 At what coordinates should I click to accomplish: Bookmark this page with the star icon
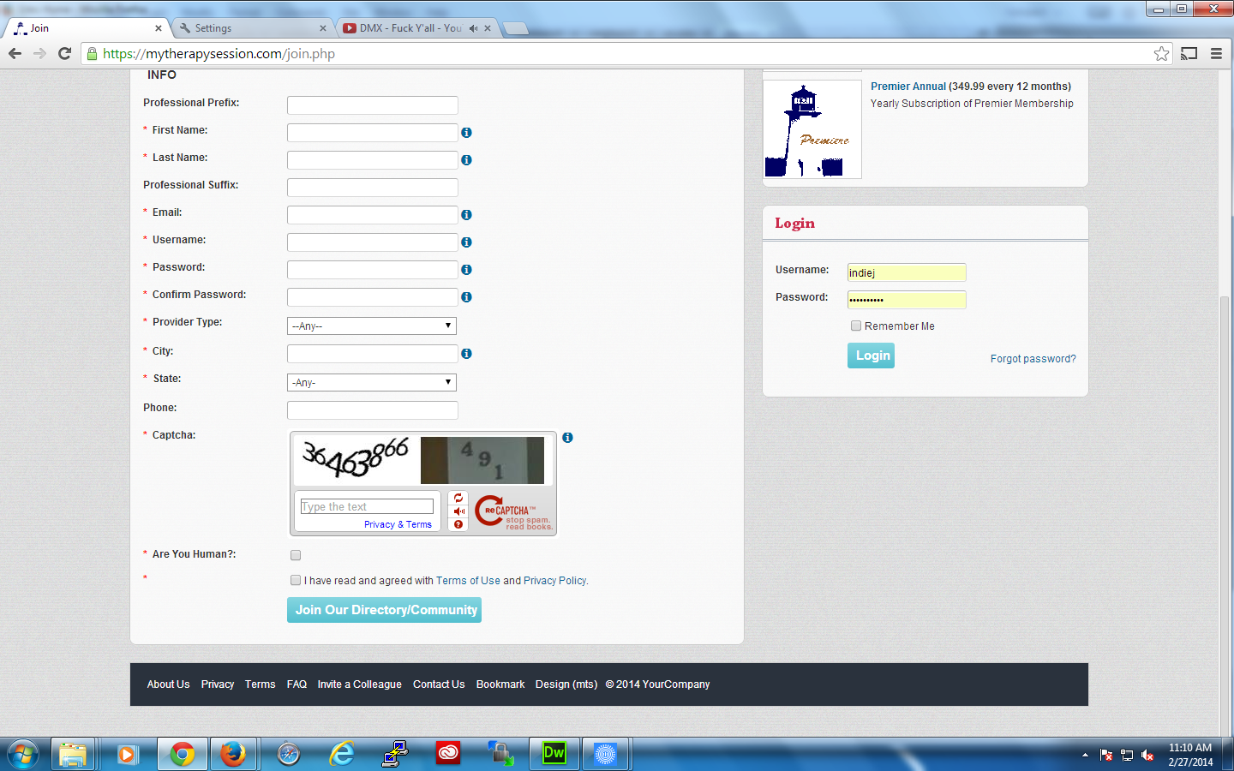(1161, 54)
